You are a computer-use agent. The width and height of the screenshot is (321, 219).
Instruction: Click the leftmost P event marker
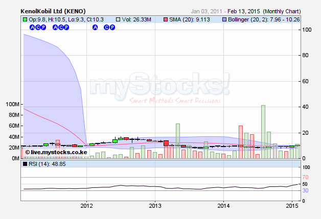pos(43,28)
